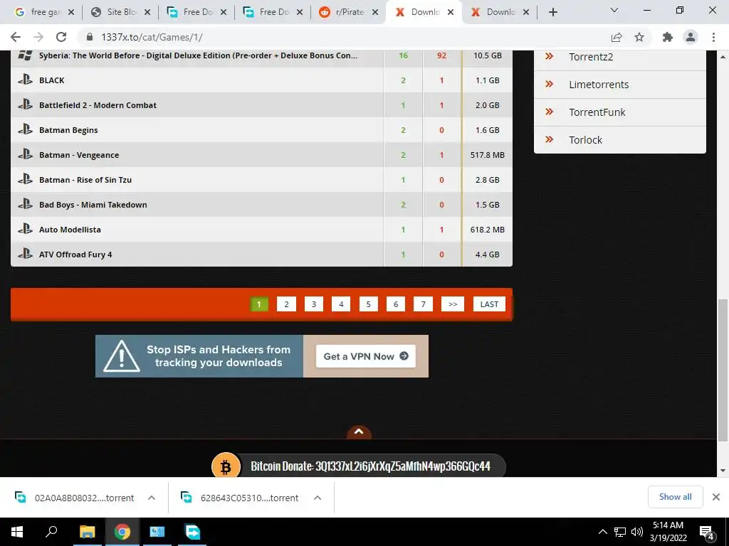Open the Windows Start menu

(17, 532)
